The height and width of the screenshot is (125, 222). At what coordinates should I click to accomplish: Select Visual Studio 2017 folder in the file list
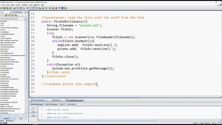pyautogui.click(x=7, y=53)
